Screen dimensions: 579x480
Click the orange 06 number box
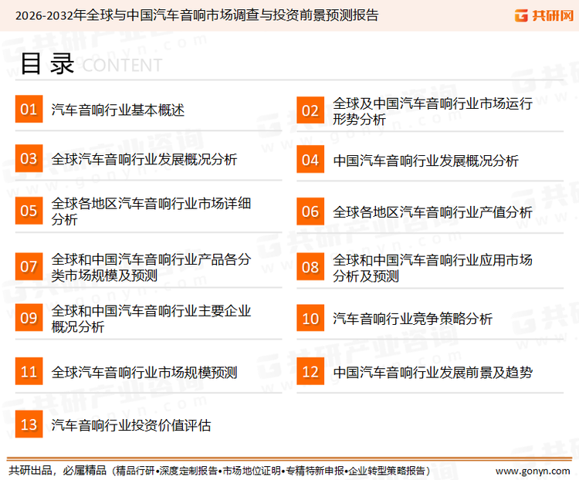pos(310,211)
